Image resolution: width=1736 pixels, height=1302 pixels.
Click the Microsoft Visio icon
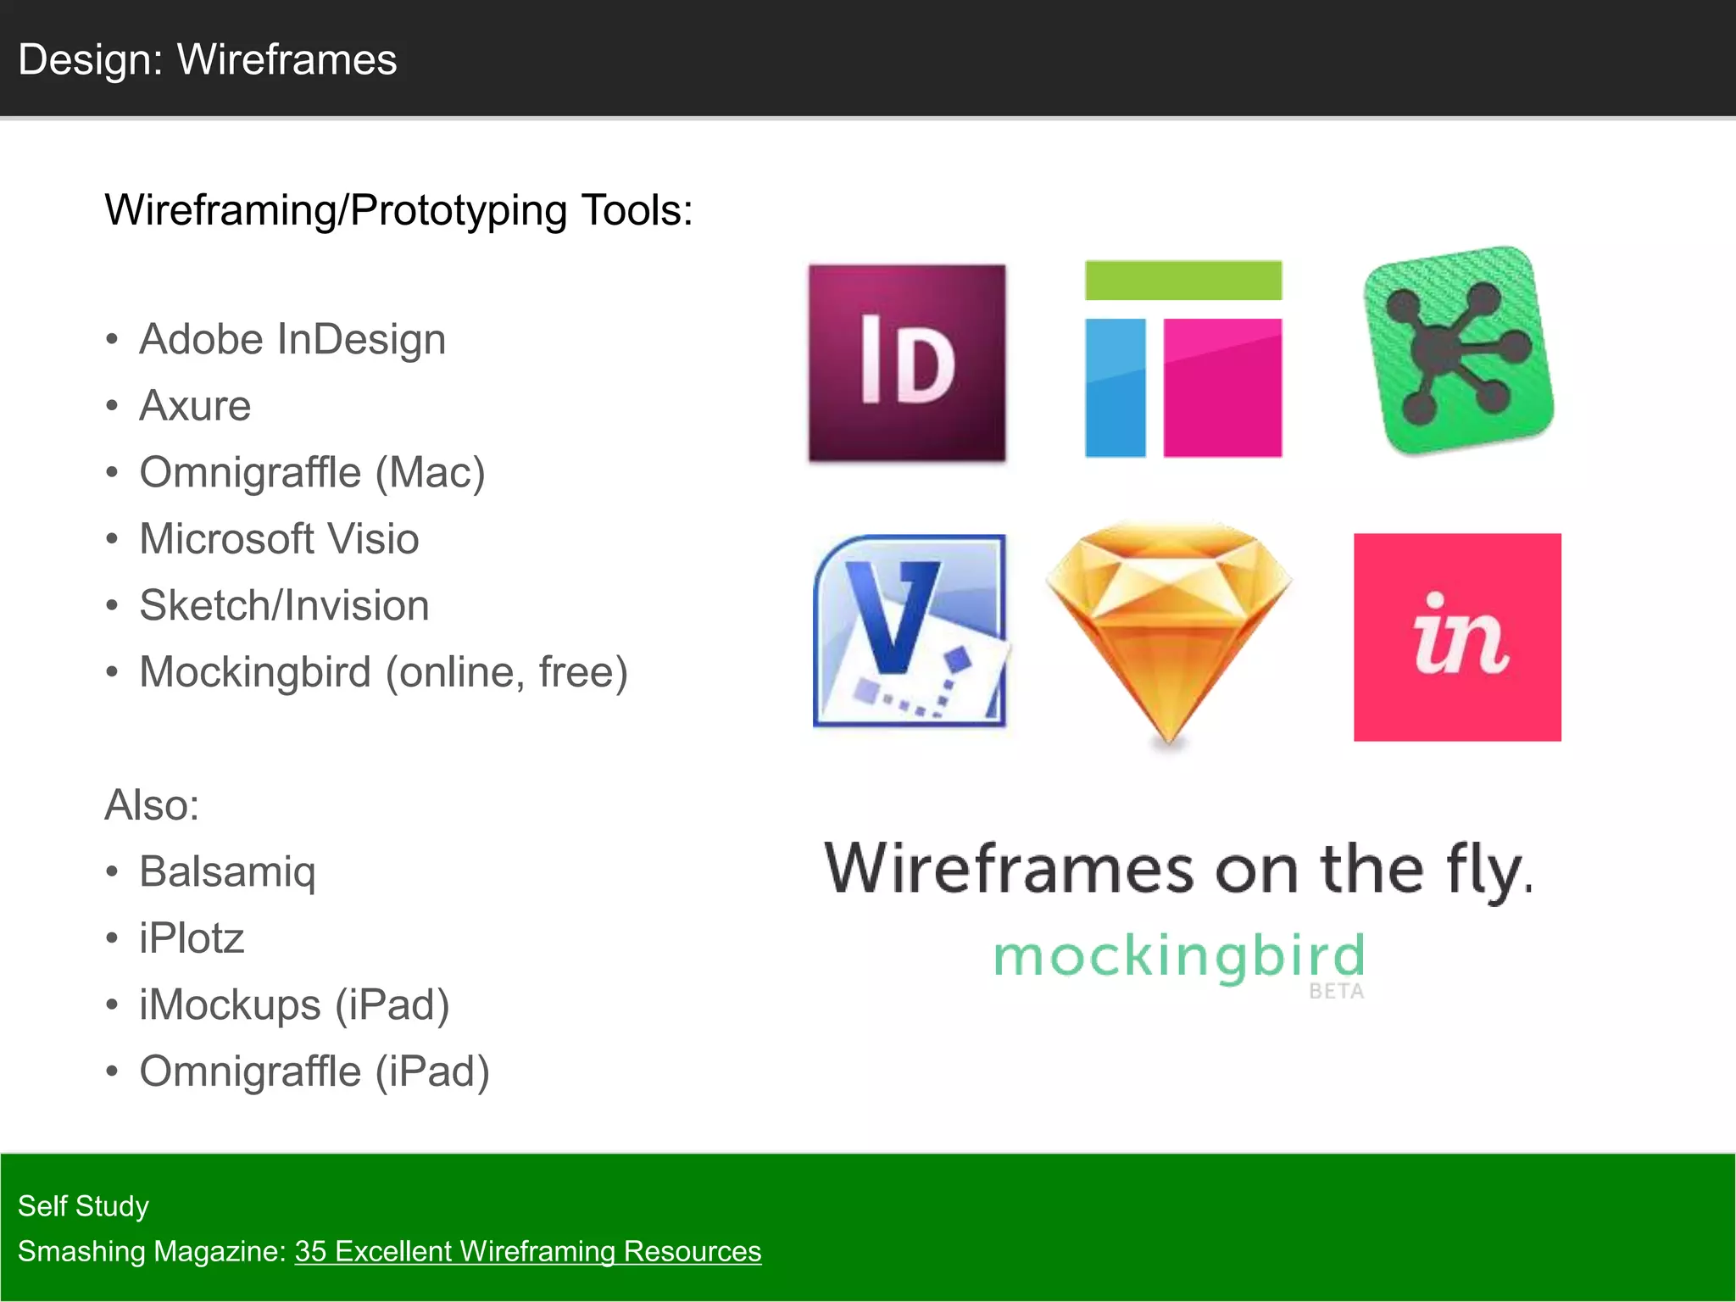(x=910, y=631)
